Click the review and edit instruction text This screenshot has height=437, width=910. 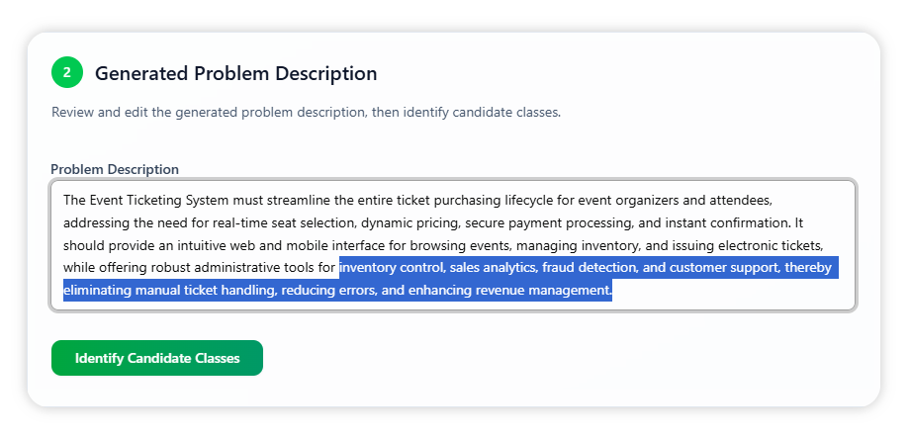point(306,112)
